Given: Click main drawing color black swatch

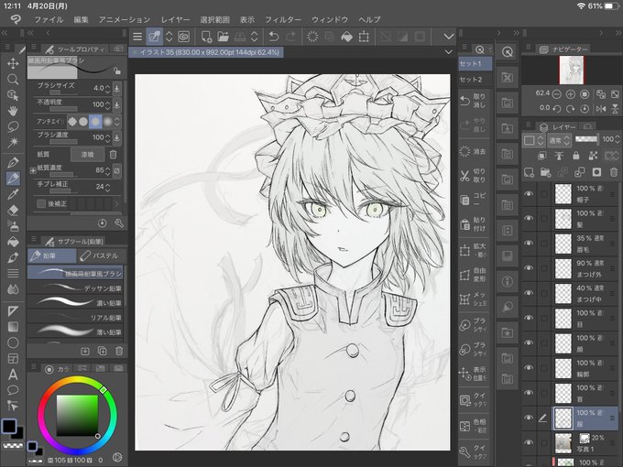Looking at the screenshot, I should (9, 426).
